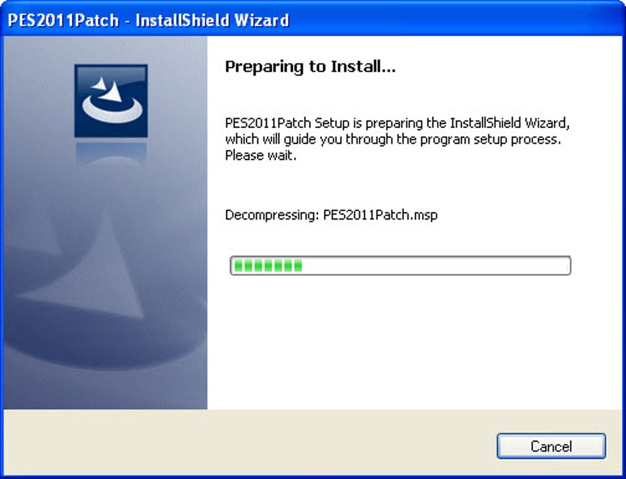Click the "Decompressing:" status label
Screen dimensions: 626x479
pos(272,215)
